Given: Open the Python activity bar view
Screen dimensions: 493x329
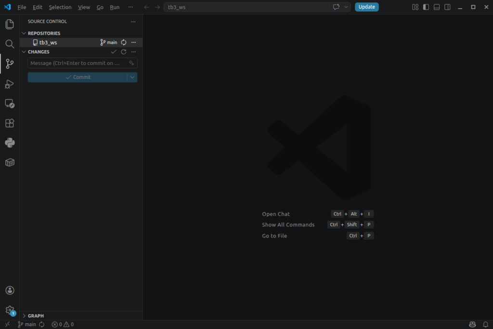Looking at the screenshot, I should (10, 143).
